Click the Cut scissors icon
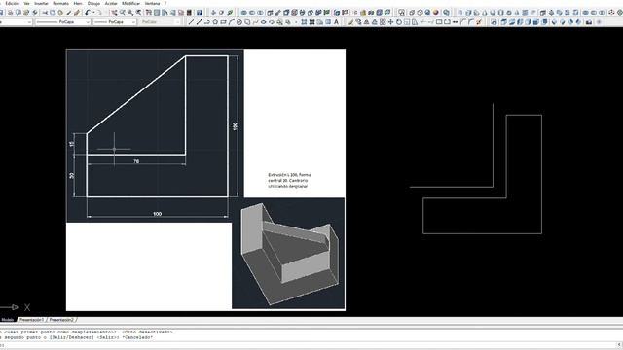 pyautogui.click(x=45, y=13)
